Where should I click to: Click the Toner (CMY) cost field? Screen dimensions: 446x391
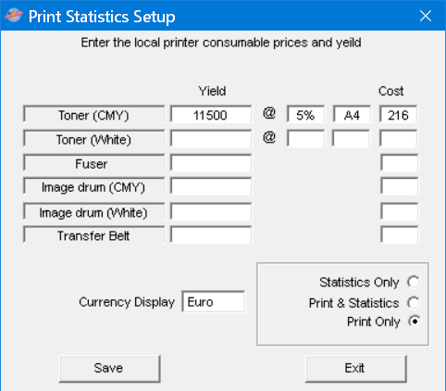pyautogui.click(x=398, y=114)
